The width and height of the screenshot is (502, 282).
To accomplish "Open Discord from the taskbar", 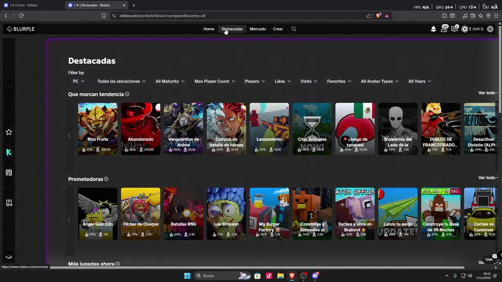I will [x=315, y=276].
